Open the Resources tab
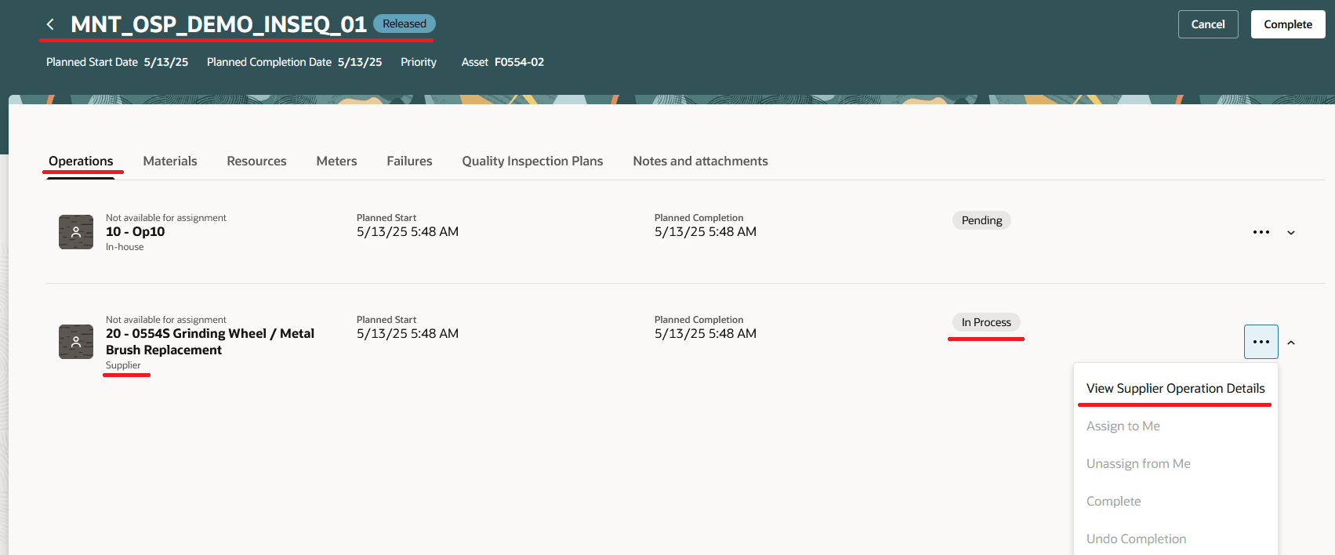The image size is (1335, 555). (x=256, y=161)
